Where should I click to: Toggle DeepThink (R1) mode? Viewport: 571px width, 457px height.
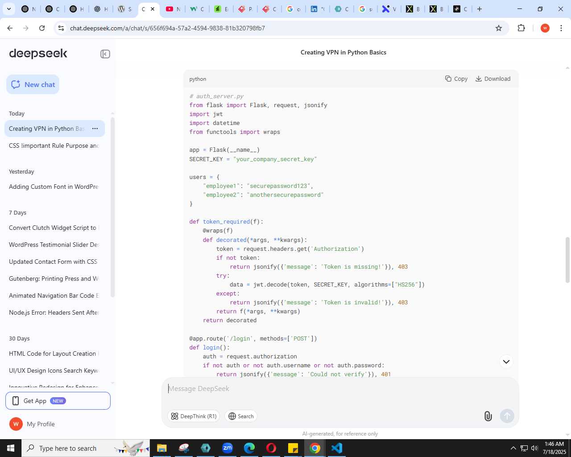[194, 416]
